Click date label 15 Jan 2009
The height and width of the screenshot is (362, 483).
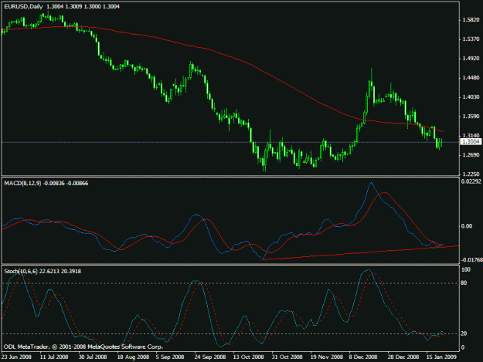pos(441,357)
